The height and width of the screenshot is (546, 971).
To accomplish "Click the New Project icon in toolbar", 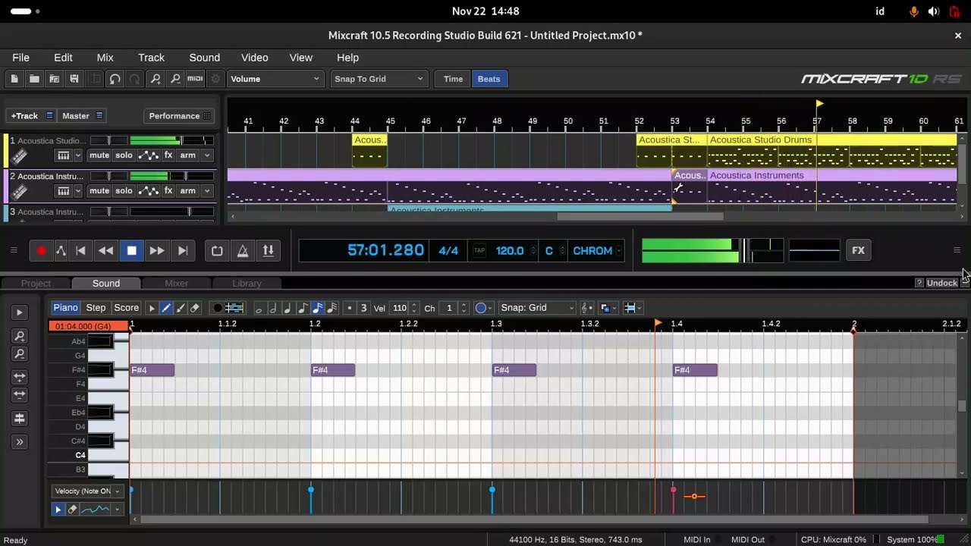I will click(x=14, y=79).
